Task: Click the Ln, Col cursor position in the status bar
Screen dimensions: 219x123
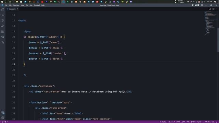Action: coord(164,122)
